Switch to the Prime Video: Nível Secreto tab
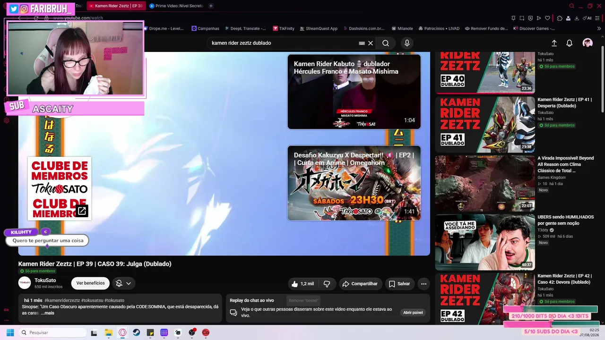The image size is (605, 340). (176, 6)
